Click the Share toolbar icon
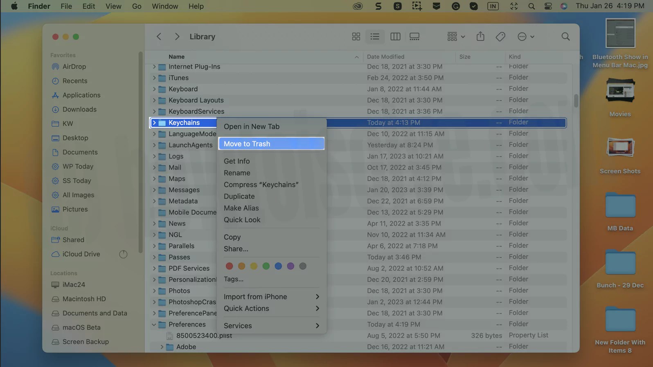The width and height of the screenshot is (653, 367). 480,37
